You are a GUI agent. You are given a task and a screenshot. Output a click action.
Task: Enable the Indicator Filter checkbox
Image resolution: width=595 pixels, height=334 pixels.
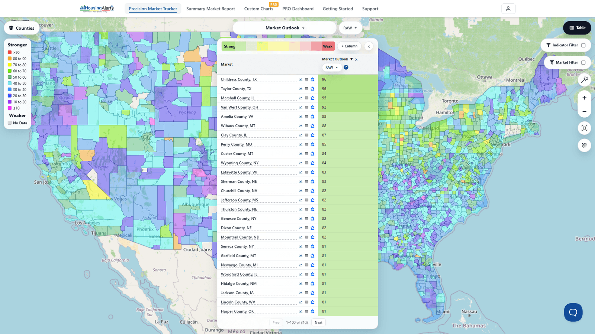coord(583,45)
